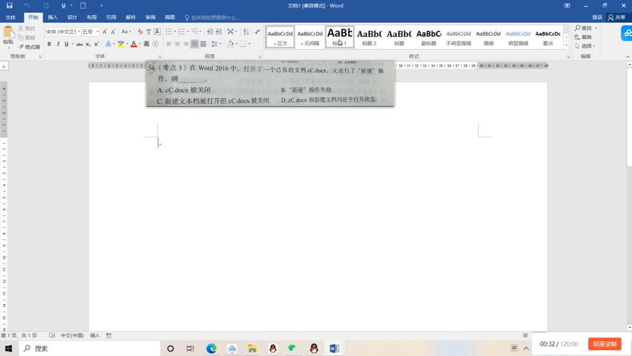Apply character border with the boxed A icon
Viewport: 632px width, 356px height.
[157, 31]
